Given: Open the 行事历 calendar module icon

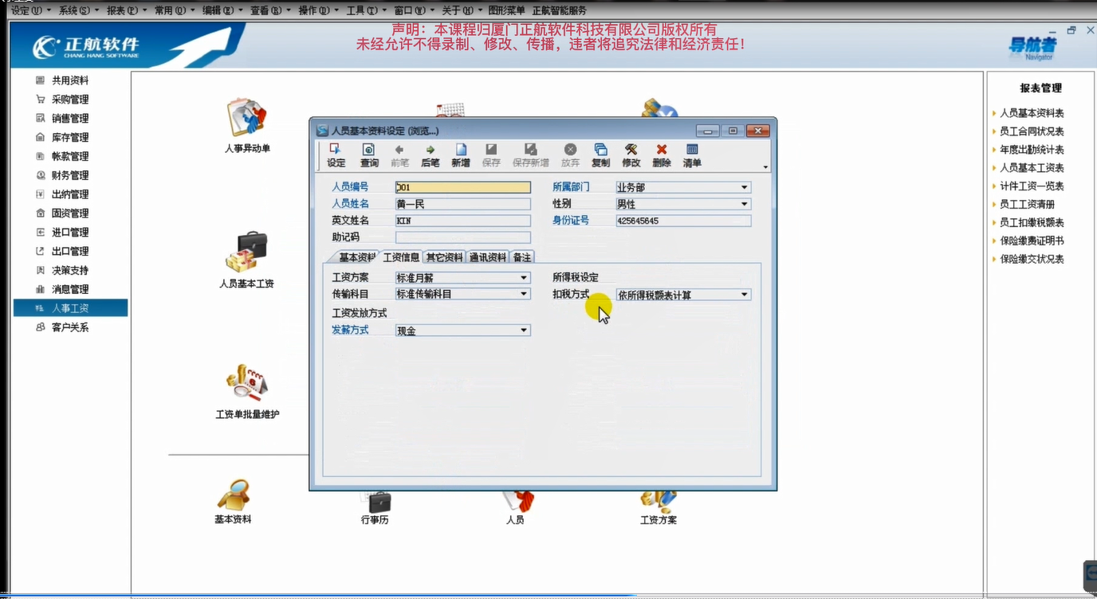Looking at the screenshot, I should [374, 508].
